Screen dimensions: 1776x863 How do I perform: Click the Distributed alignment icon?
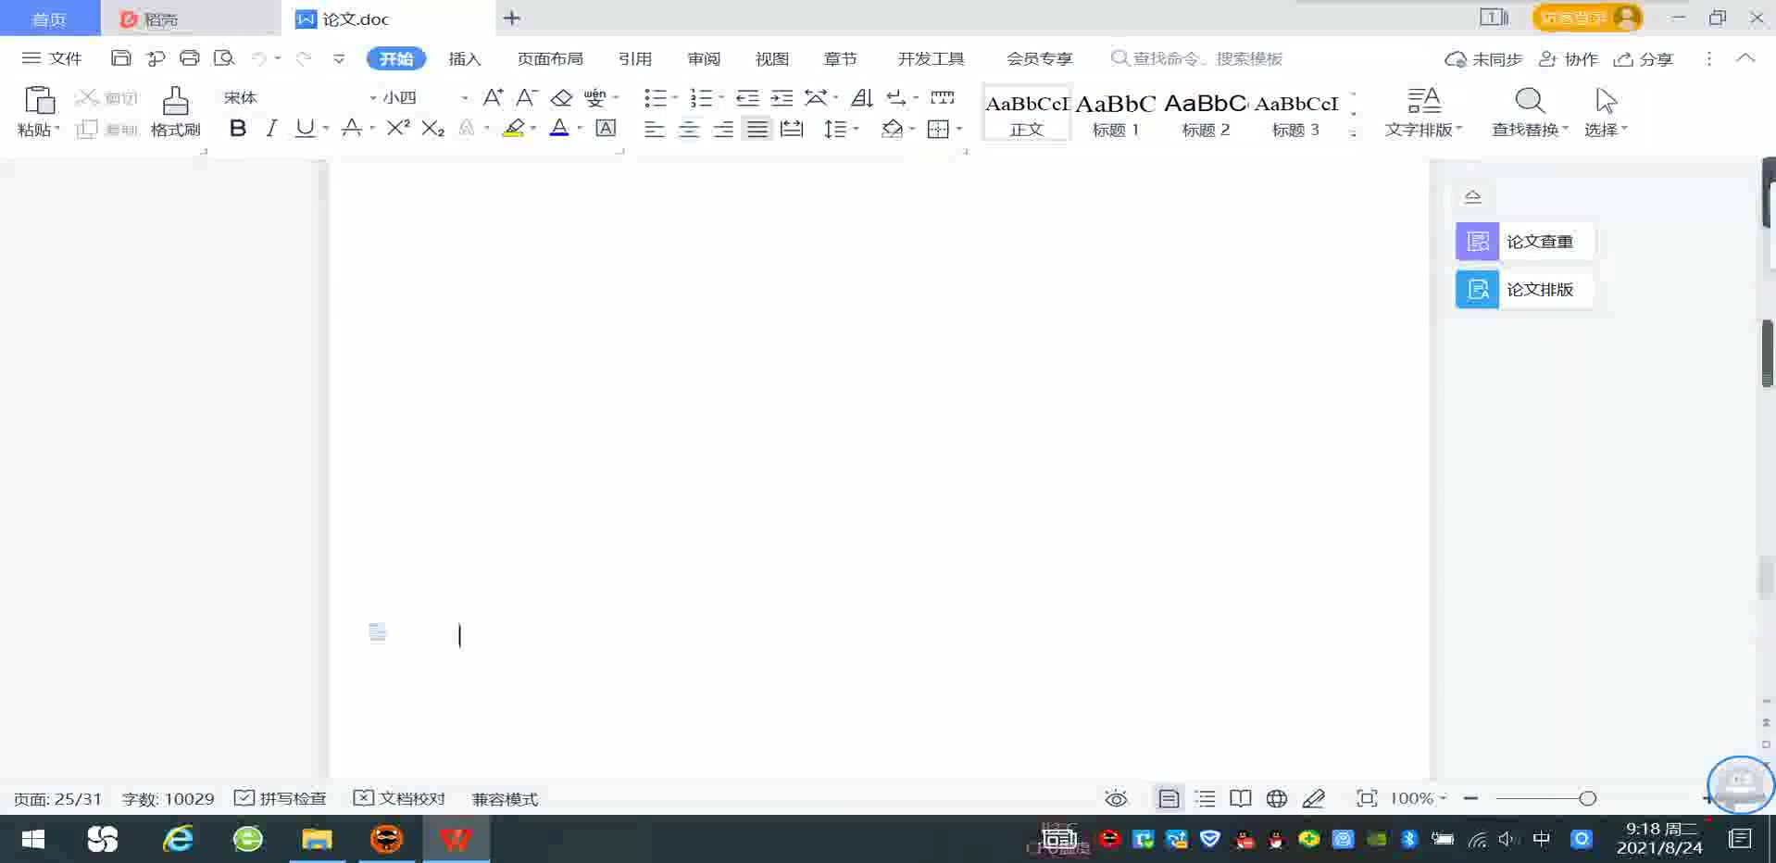point(792,129)
